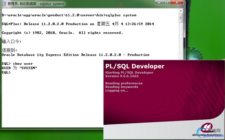Screen dimensions: 225x140
Task: Click the Oracle Database 11g Express Edition line
Action: tap(76, 55)
